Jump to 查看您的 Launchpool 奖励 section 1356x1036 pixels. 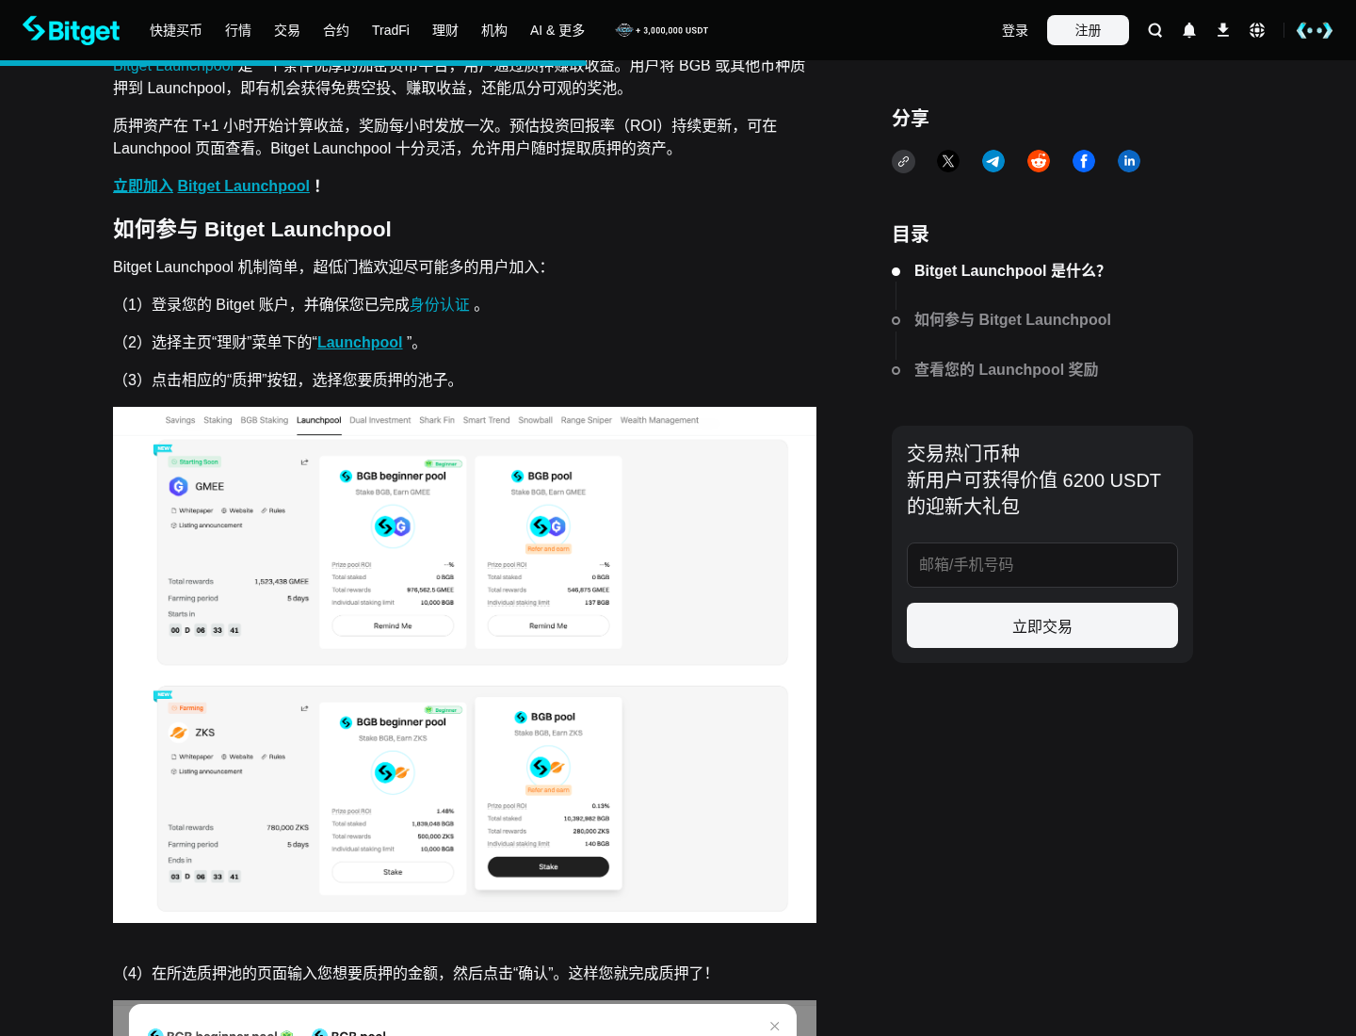1006,370
